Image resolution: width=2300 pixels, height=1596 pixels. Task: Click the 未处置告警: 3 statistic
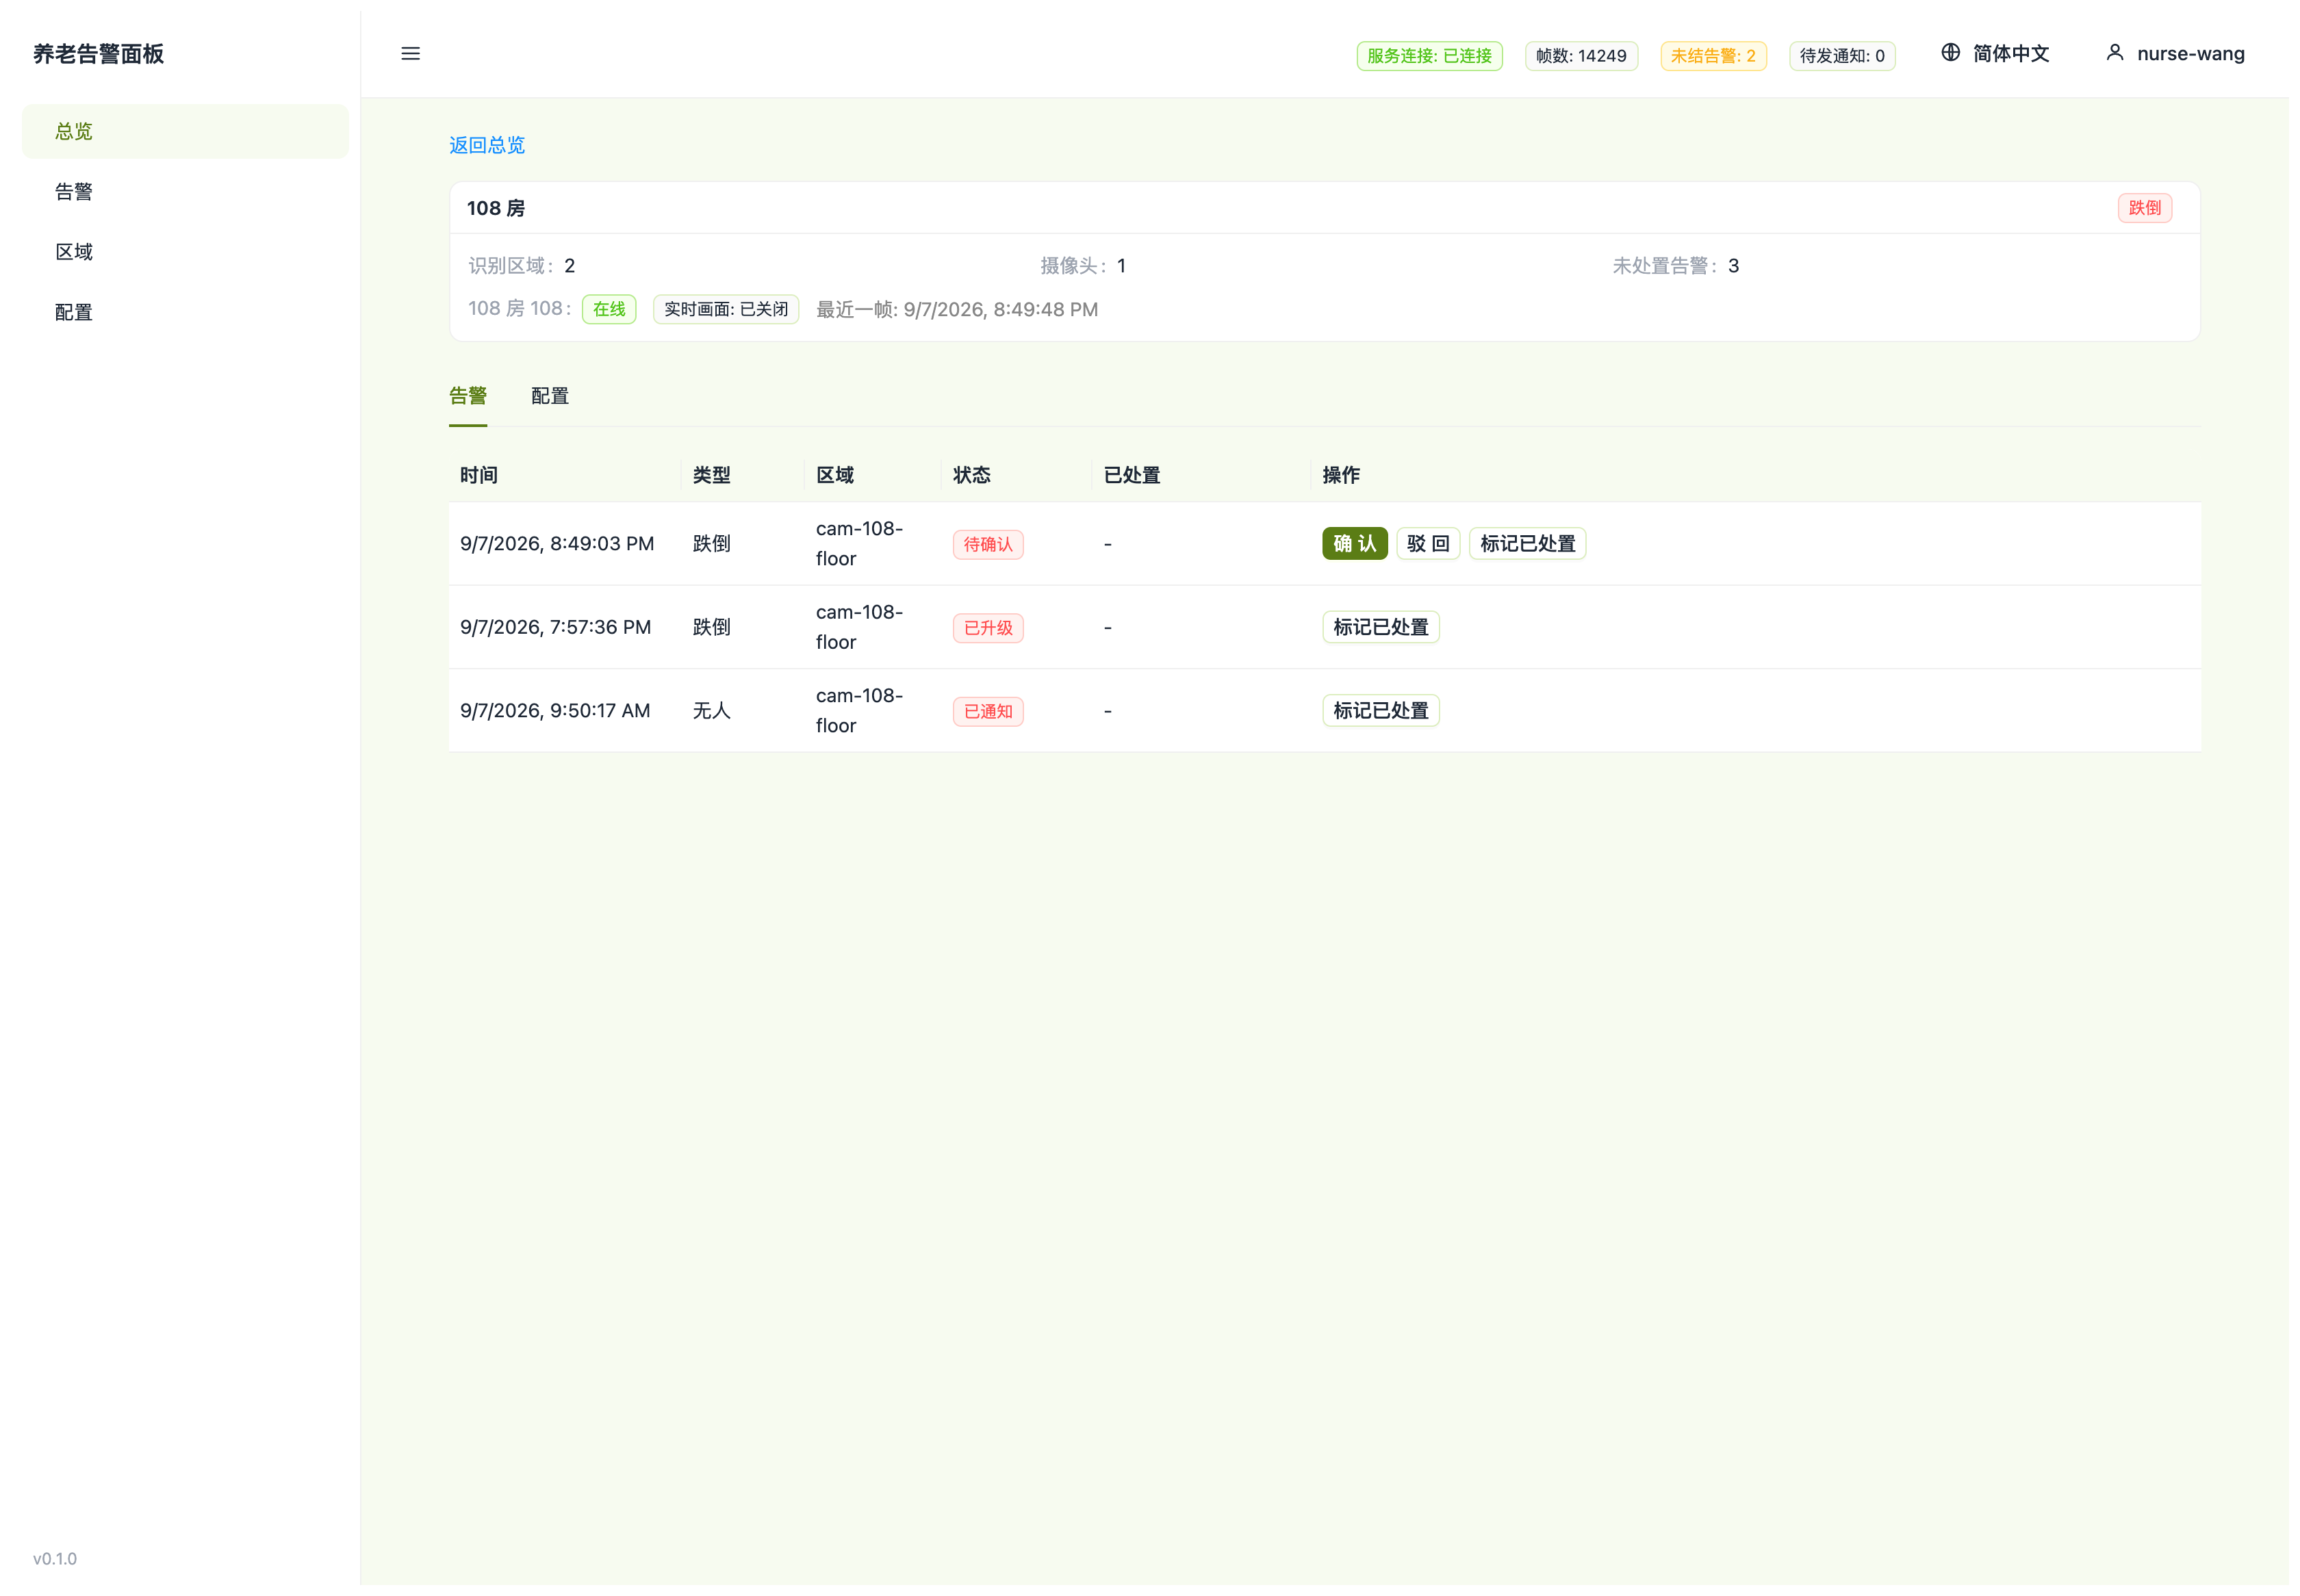pos(1675,266)
